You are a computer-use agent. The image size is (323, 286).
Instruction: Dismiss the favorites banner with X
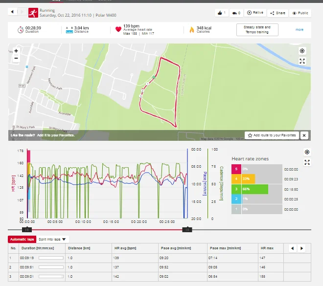[x=304, y=135]
